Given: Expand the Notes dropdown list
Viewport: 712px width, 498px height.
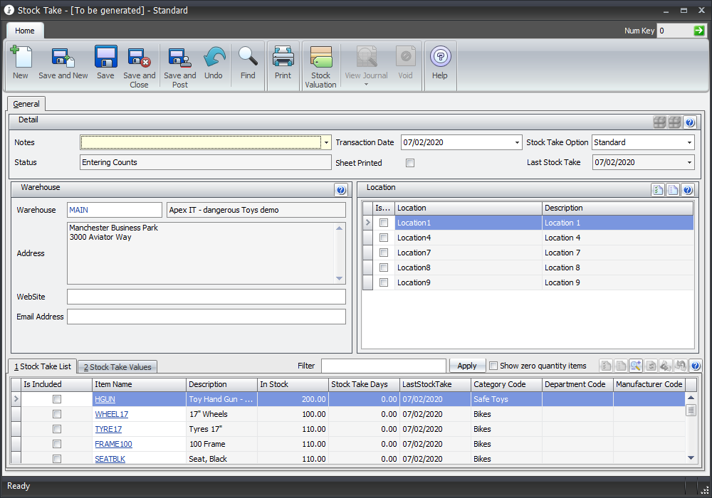Looking at the screenshot, I should 326,142.
